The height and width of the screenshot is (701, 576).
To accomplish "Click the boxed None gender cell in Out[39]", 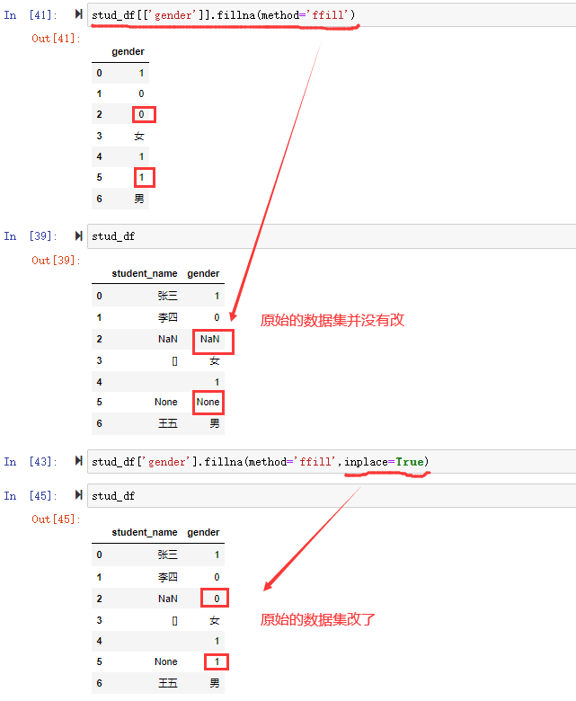I will click(x=208, y=403).
